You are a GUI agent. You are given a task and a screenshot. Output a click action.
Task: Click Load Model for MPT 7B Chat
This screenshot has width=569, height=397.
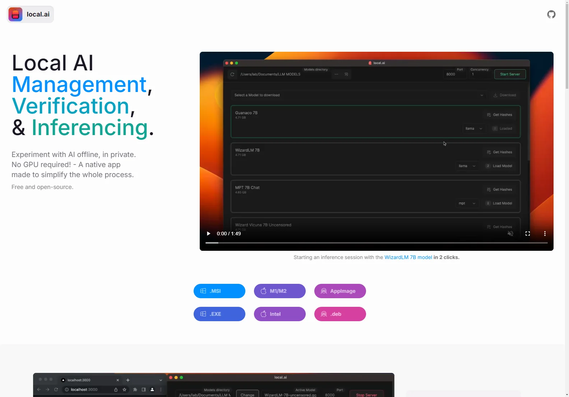[x=499, y=203]
